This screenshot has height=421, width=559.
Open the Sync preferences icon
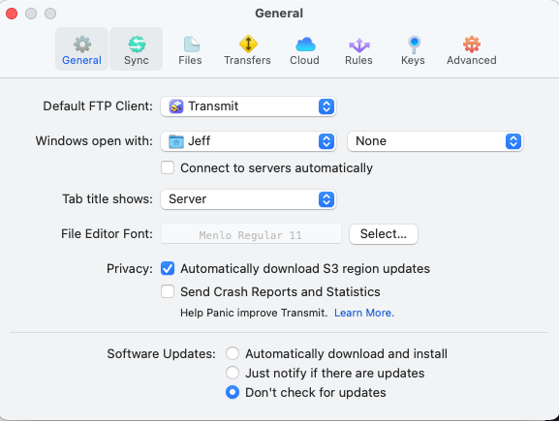click(137, 45)
